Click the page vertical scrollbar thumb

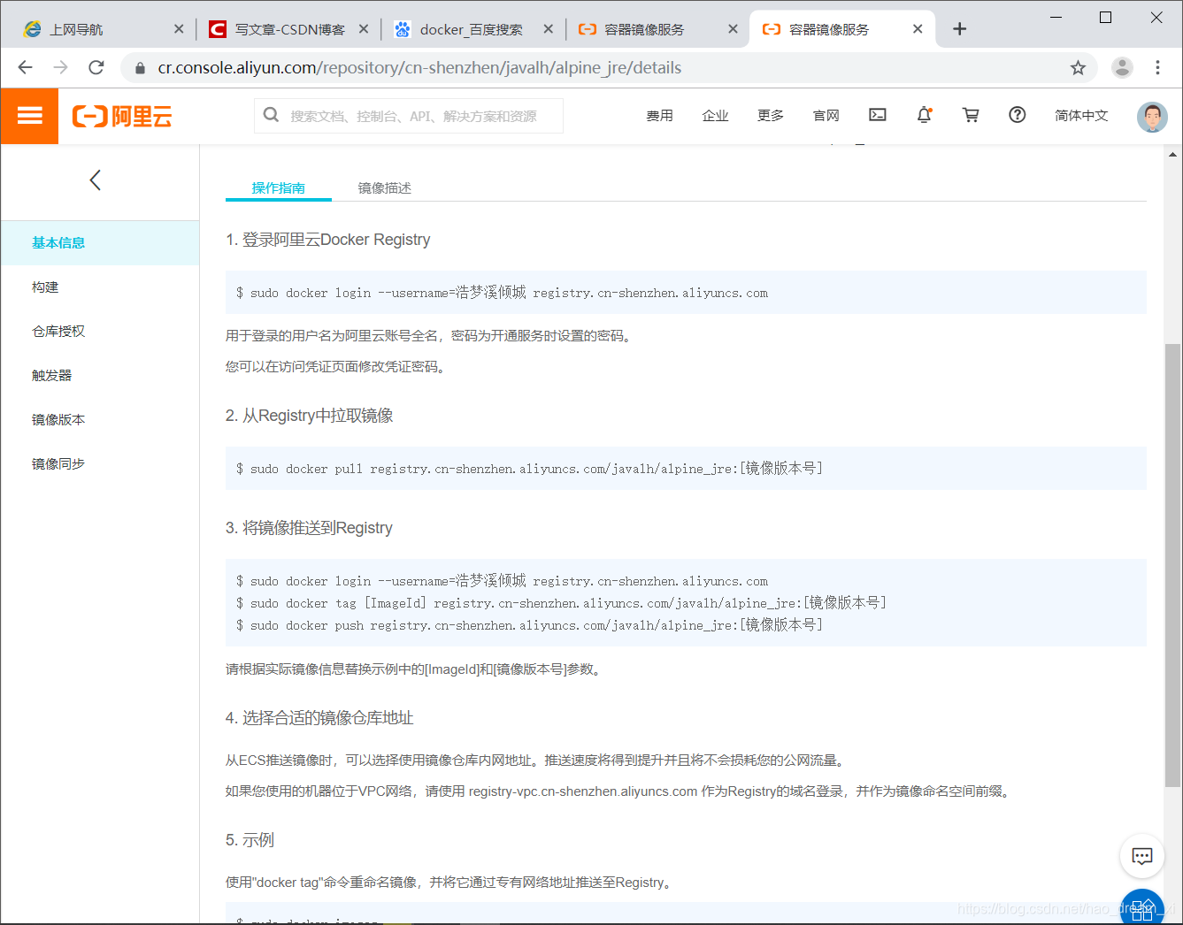coord(1172,566)
